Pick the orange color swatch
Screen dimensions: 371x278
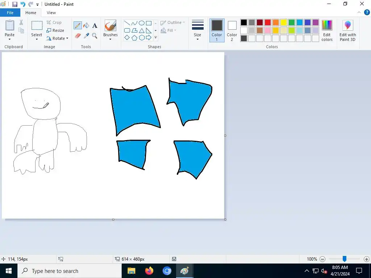pyautogui.click(x=276, y=22)
